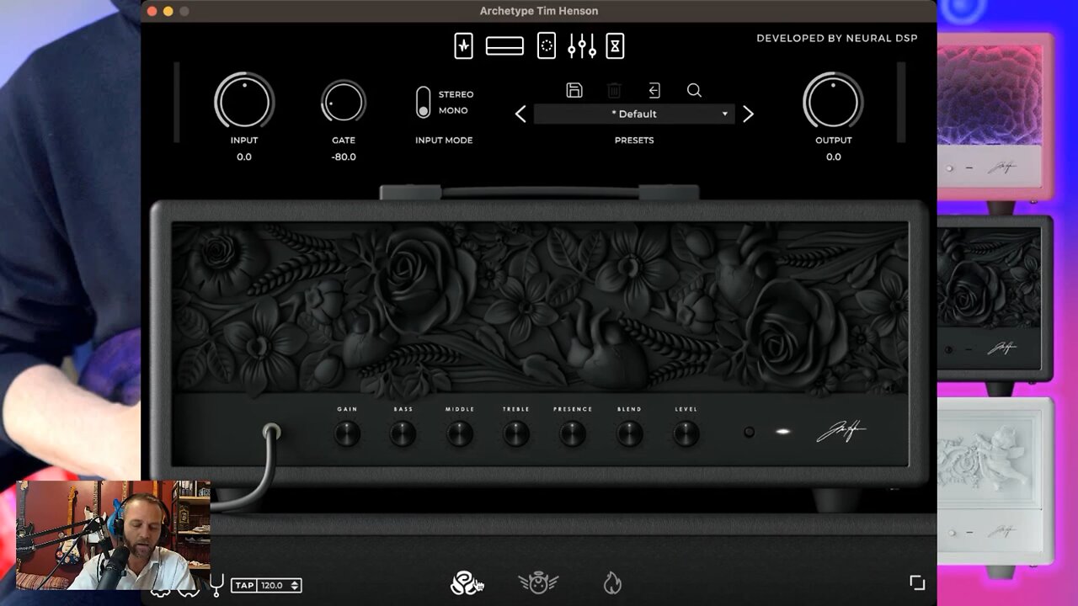This screenshot has height=606, width=1078.
Task: Select the rose amp icon
Action: click(464, 582)
